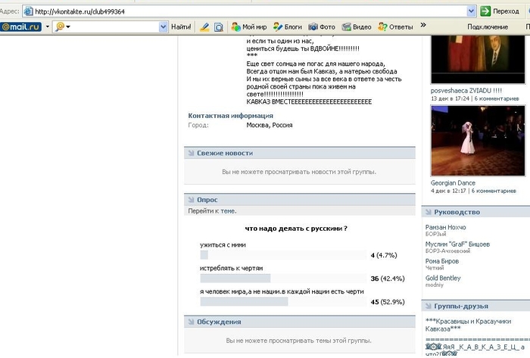Open Ответы from the mail.ru toolbar
The height and width of the screenshot is (358, 530).
click(x=394, y=26)
